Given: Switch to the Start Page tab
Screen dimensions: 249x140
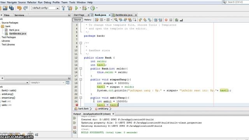Looking at the screenshot, I should click(x=79, y=15).
